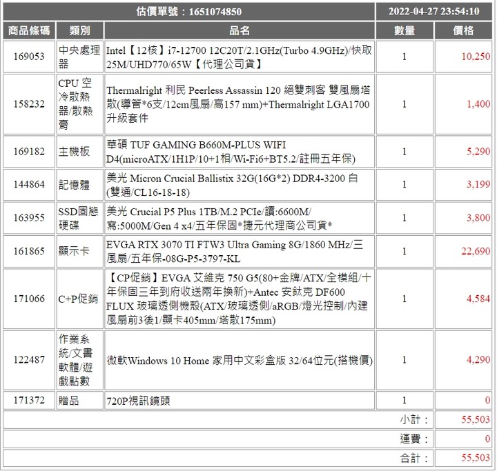This screenshot has height=471, width=497.
Task: Click the 價格 column header
Action: (x=463, y=31)
